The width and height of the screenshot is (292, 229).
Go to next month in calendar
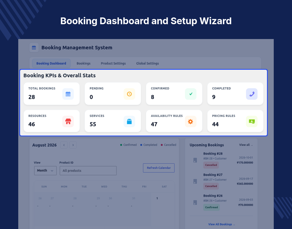[73, 145]
